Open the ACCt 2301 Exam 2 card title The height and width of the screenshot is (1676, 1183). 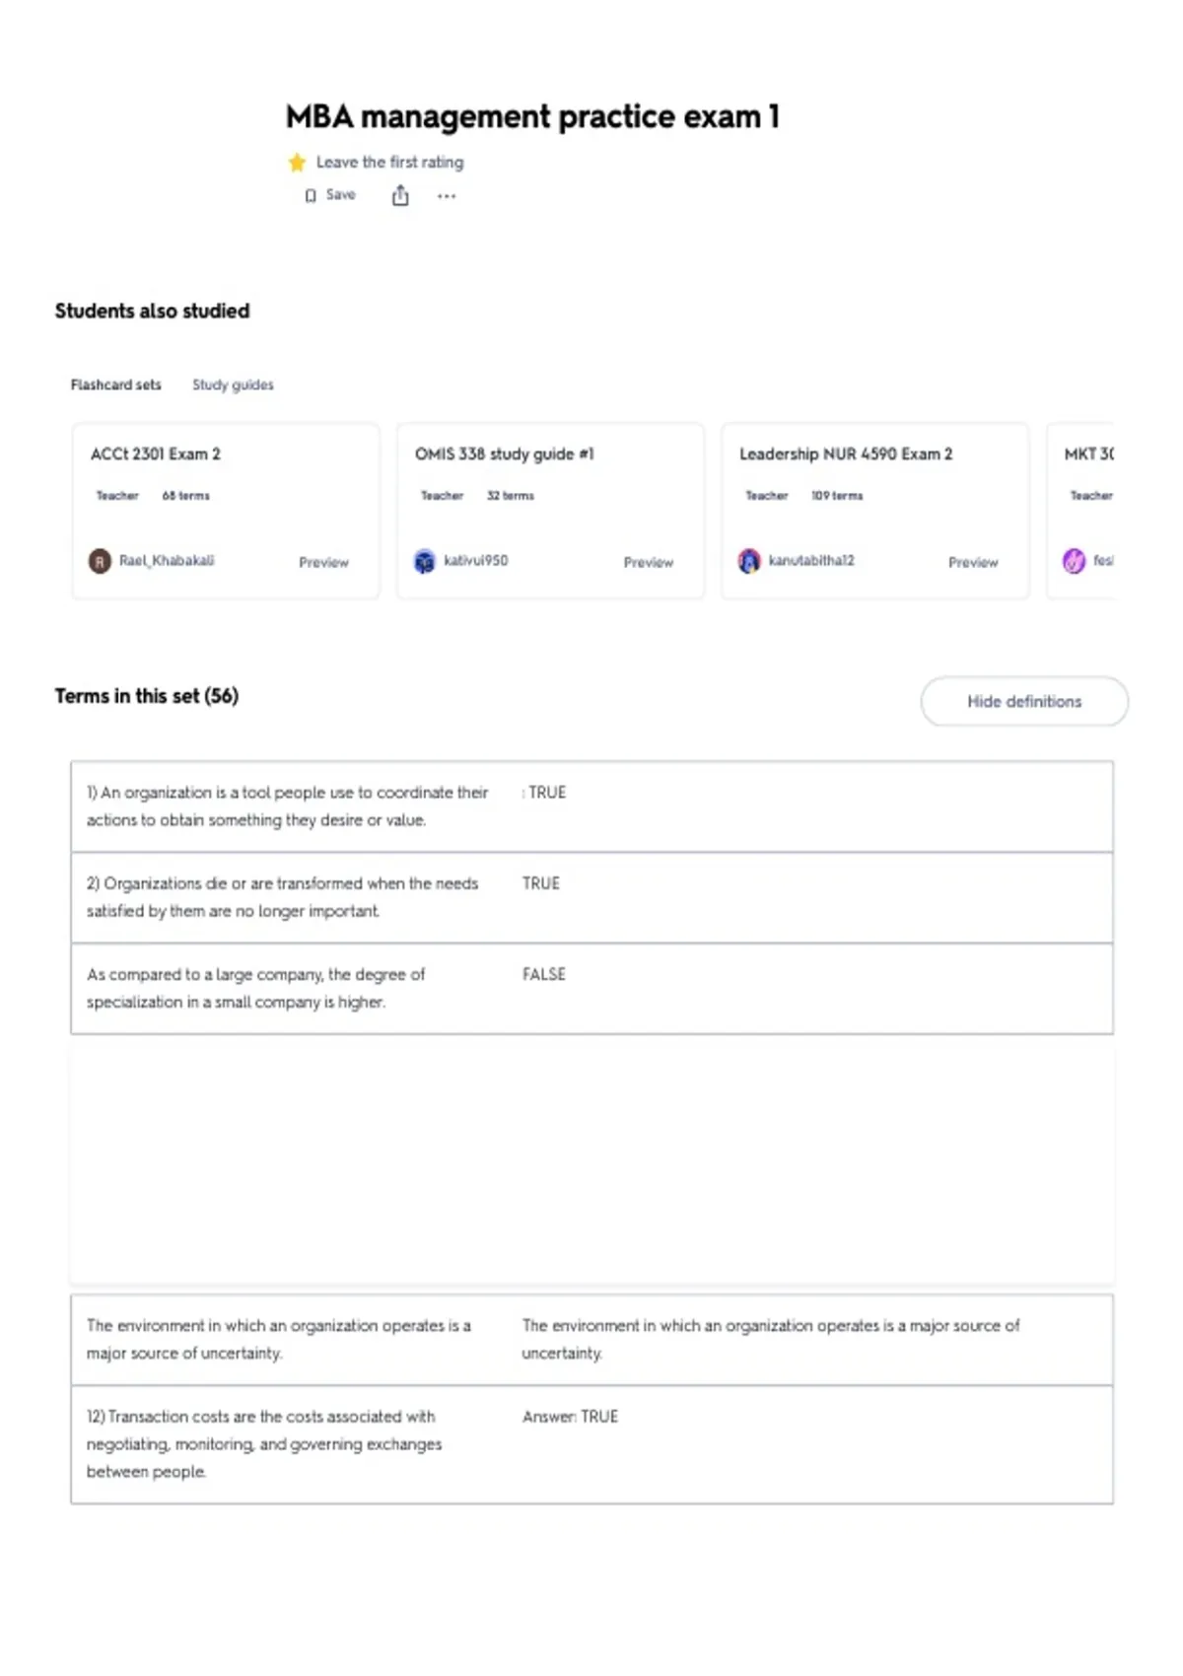point(156,454)
